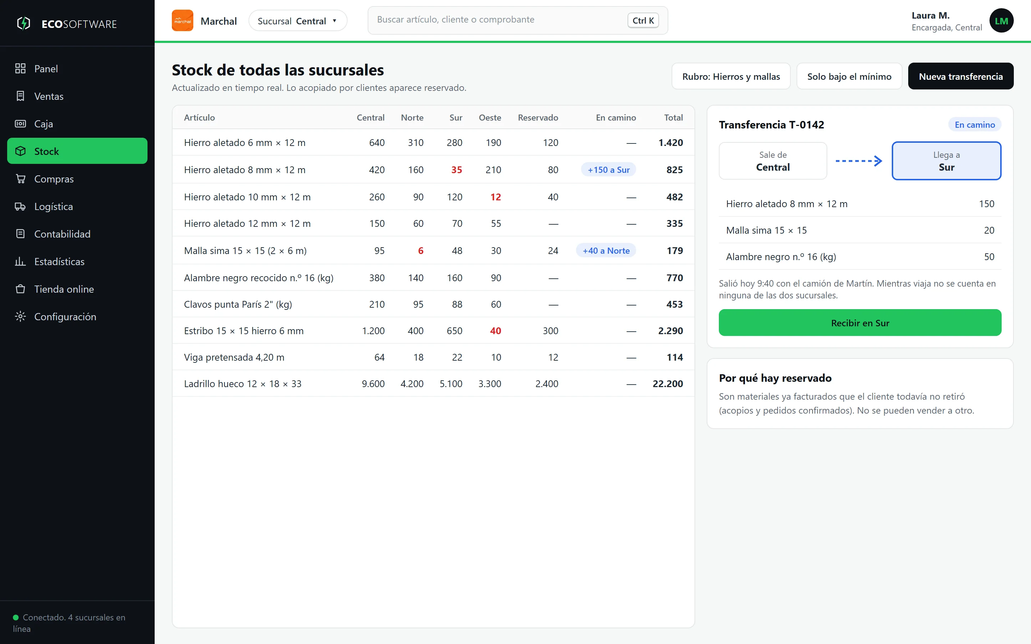Click Alambre negro n.º 16 (kg) transfer line
This screenshot has height=644, width=1031.
pyautogui.click(x=860, y=257)
